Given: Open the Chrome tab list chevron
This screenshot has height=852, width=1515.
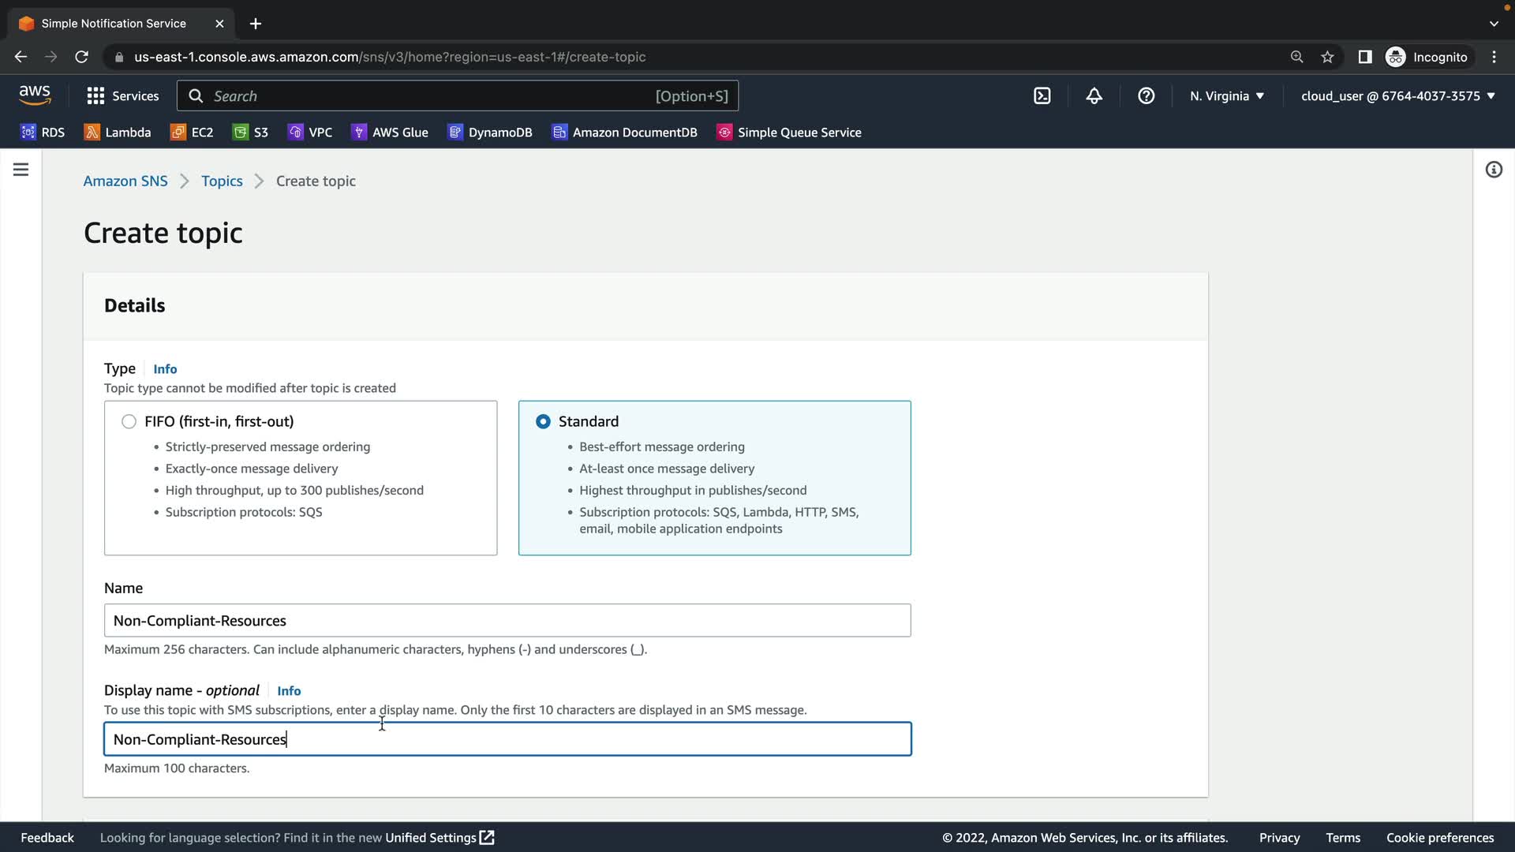Looking at the screenshot, I should click(1493, 24).
